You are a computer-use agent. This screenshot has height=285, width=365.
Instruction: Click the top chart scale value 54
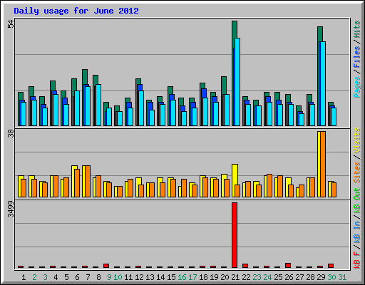[11, 24]
